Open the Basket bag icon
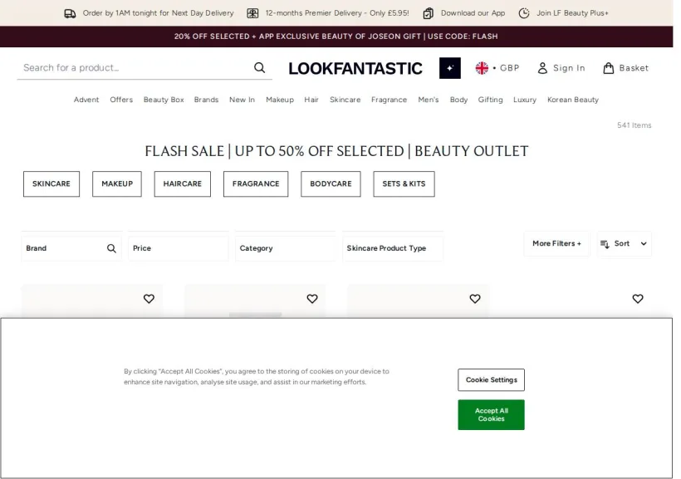The image size is (681, 479). pyautogui.click(x=609, y=68)
